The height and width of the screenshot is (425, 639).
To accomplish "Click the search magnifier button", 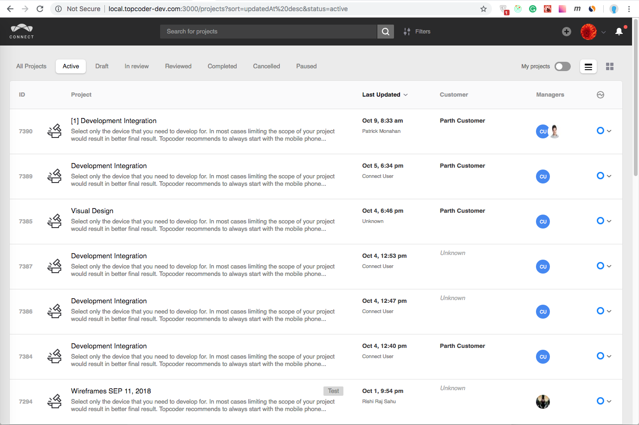I will pos(386,32).
